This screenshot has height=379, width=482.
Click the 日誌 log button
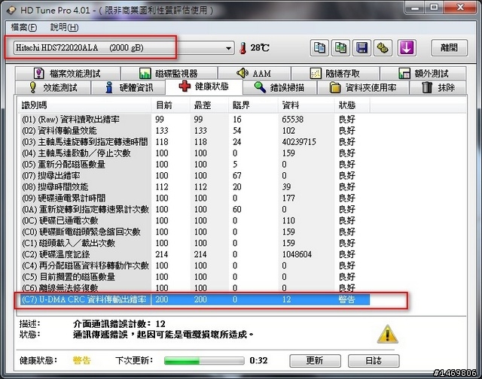pyautogui.click(x=374, y=360)
